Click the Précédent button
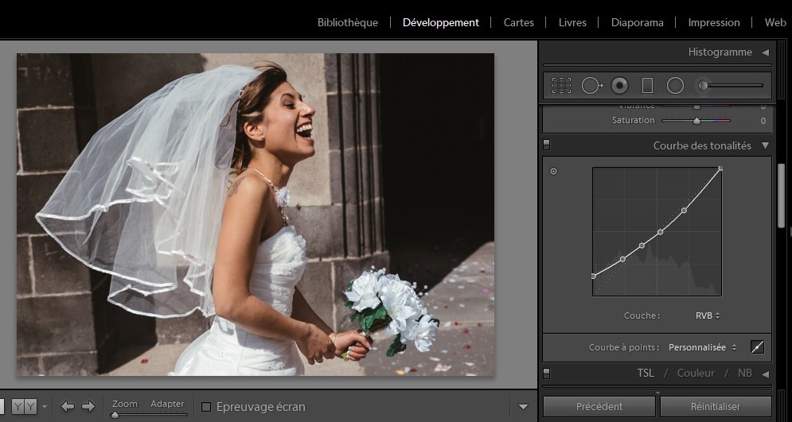792x422 pixels. point(599,406)
